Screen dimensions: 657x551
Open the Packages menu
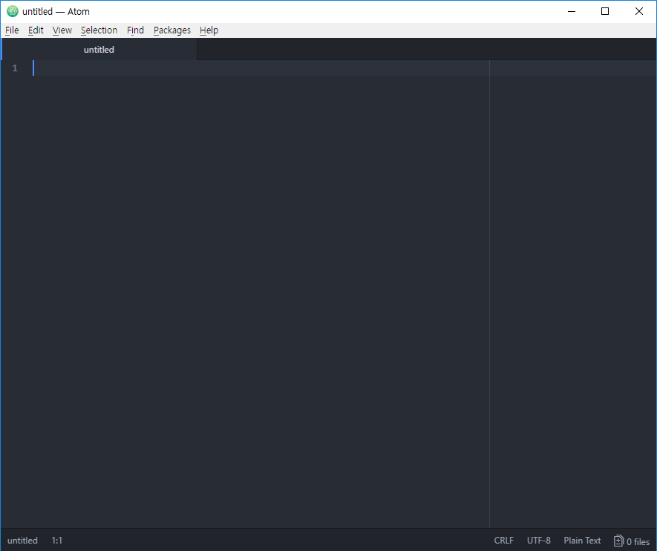pyautogui.click(x=171, y=30)
